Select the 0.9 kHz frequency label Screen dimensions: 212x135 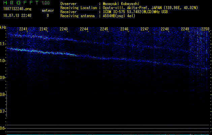[x=3, y=78]
